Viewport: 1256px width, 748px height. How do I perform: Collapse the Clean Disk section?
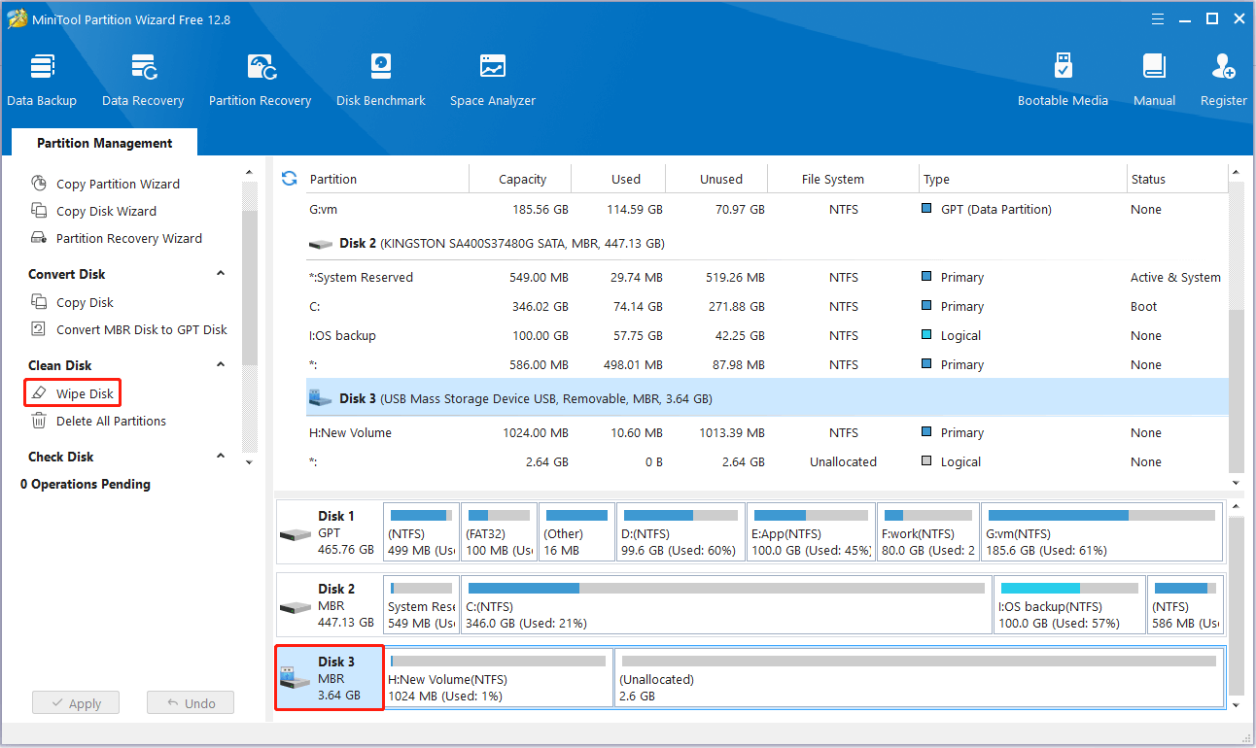220,365
